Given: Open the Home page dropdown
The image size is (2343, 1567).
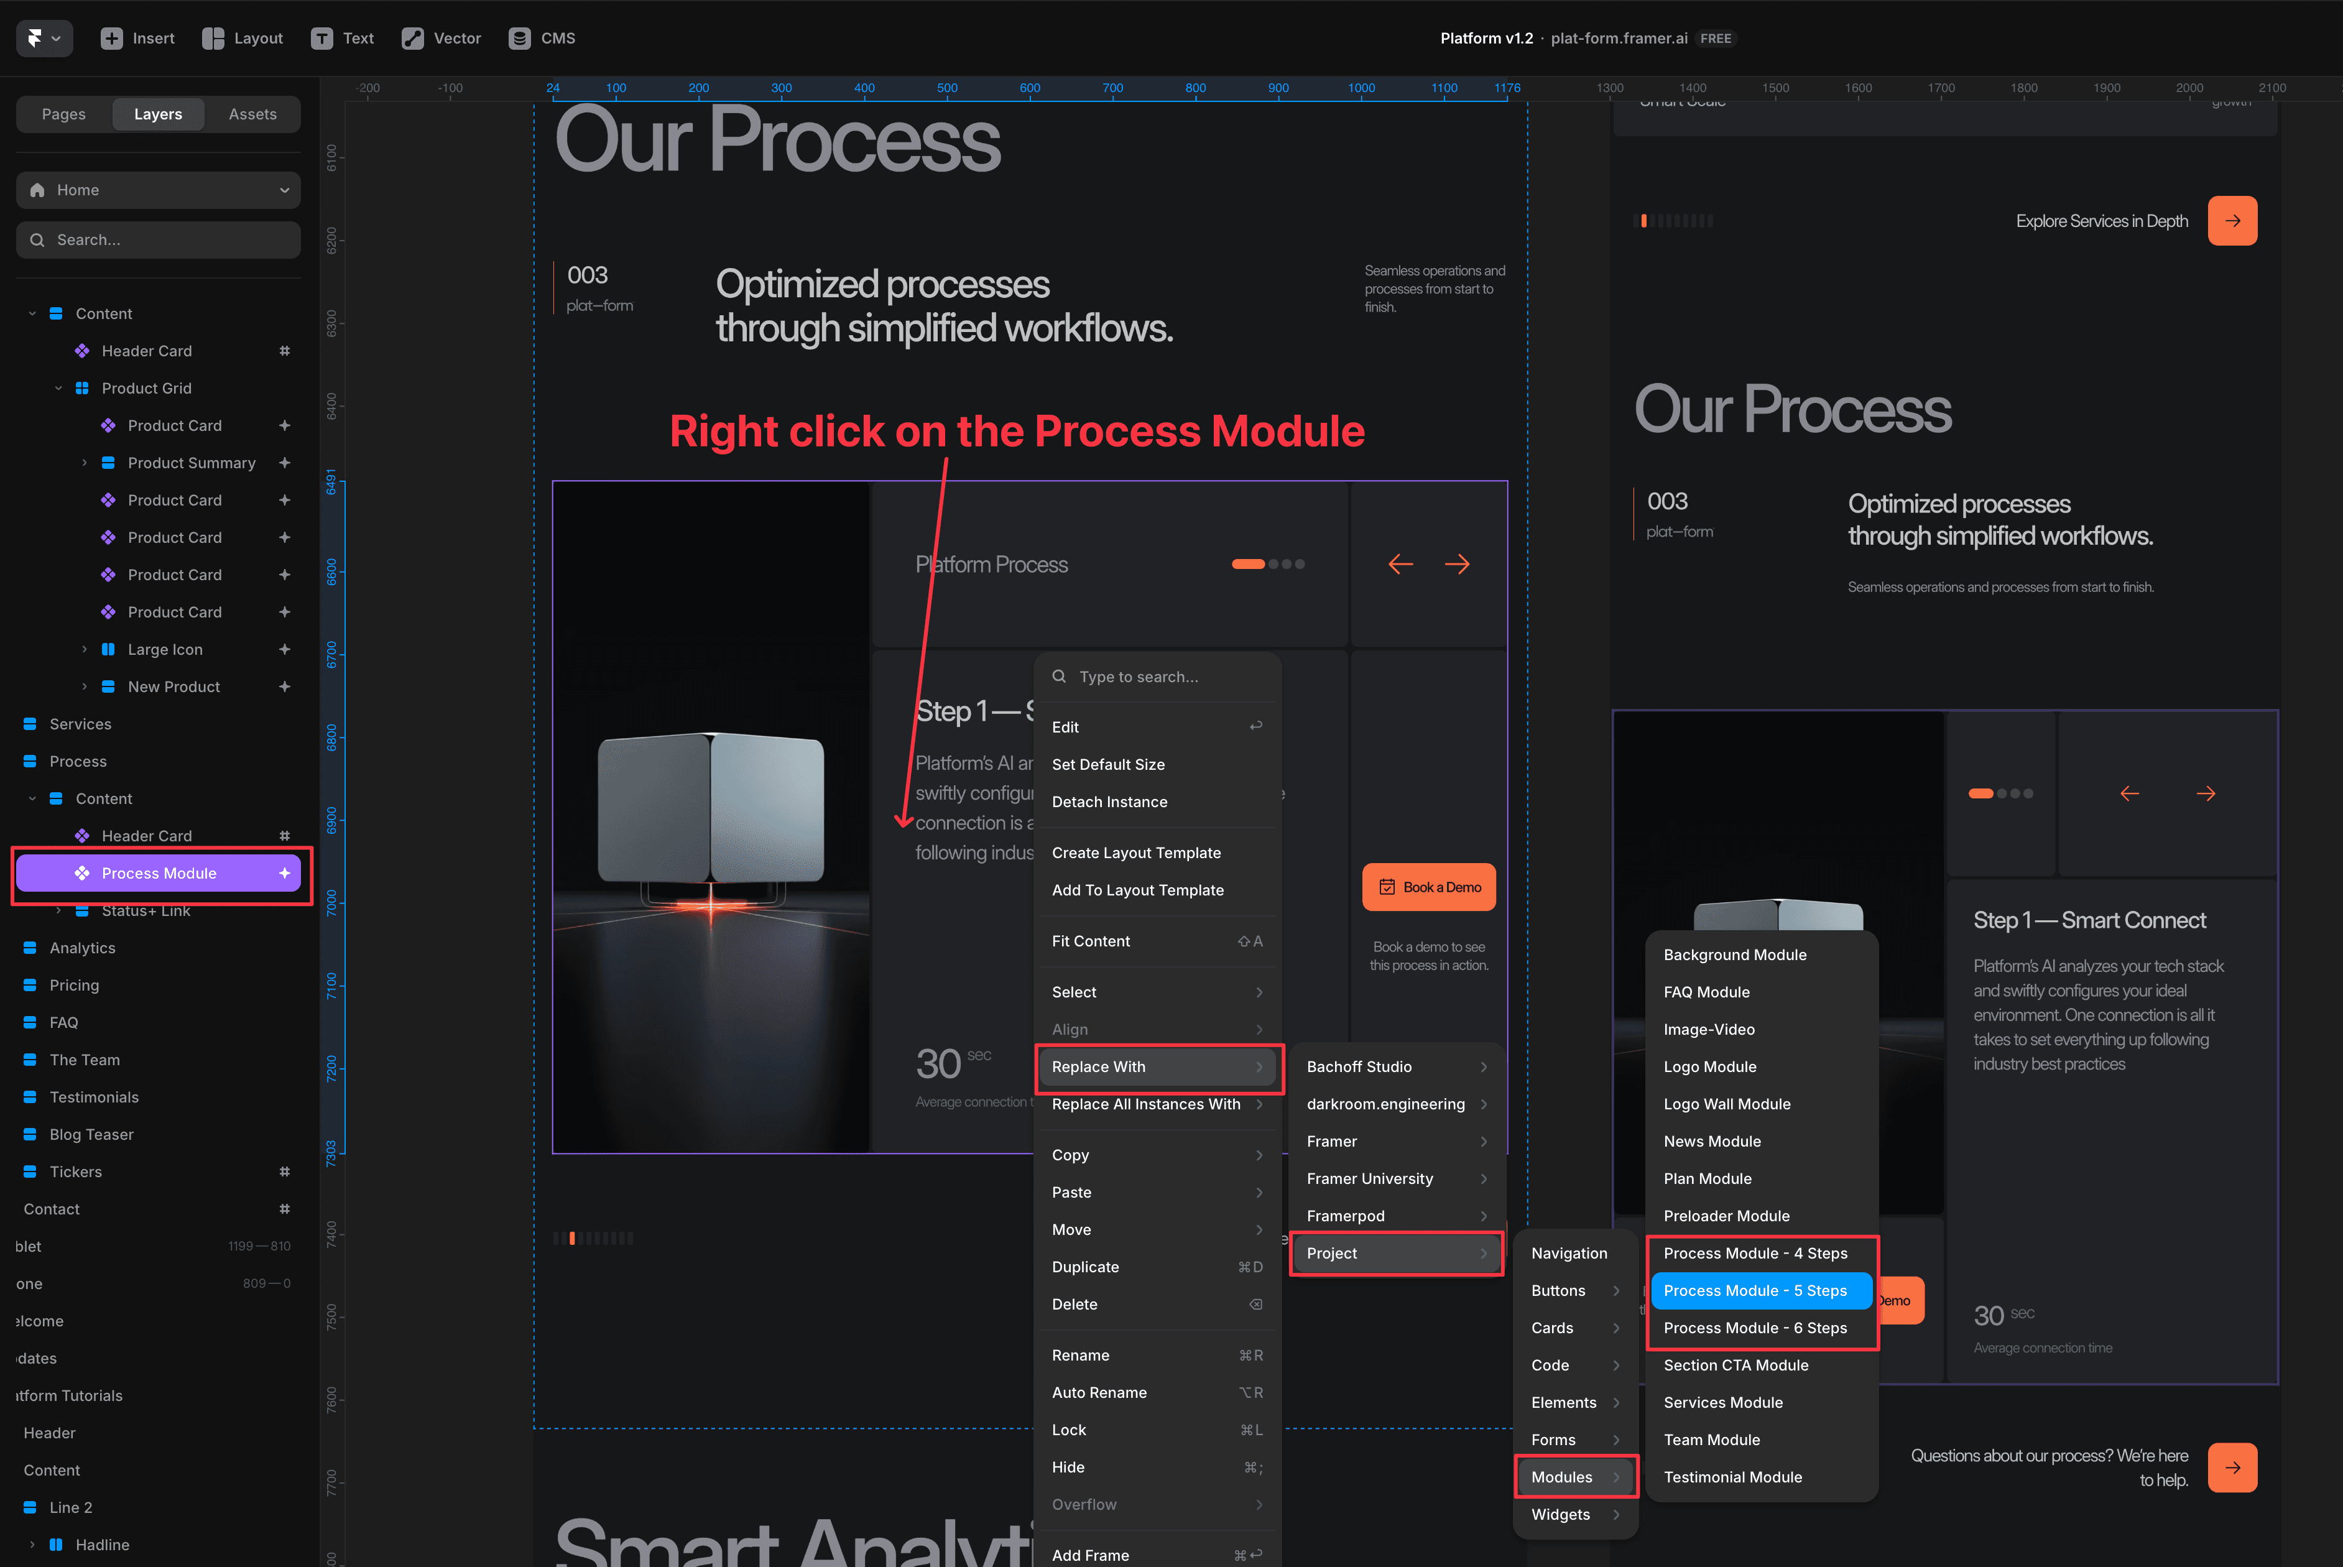Looking at the screenshot, I should click(158, 190).
